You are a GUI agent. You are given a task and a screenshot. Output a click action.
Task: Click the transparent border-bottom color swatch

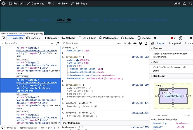click(x=105, y=79)
